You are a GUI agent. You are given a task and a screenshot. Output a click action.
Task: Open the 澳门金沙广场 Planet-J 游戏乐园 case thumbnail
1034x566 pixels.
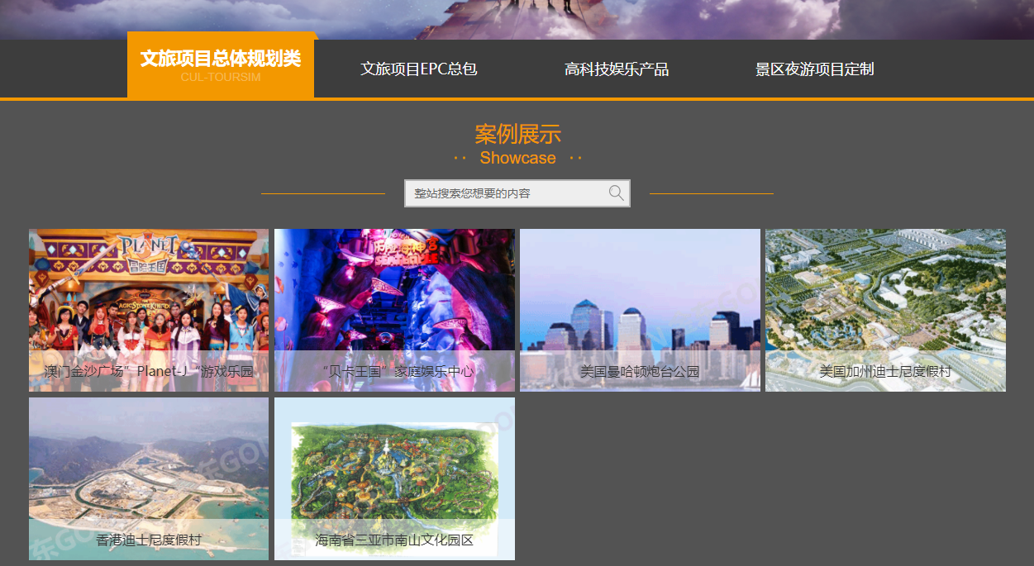pos(149,310)
